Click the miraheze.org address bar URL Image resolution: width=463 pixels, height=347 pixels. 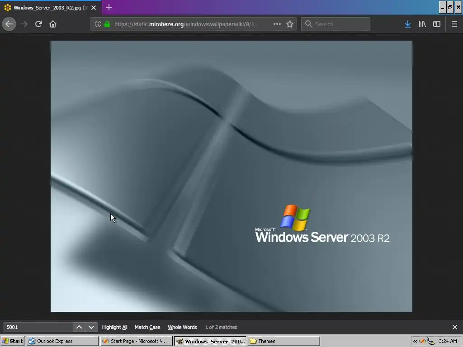coord(185,24)
